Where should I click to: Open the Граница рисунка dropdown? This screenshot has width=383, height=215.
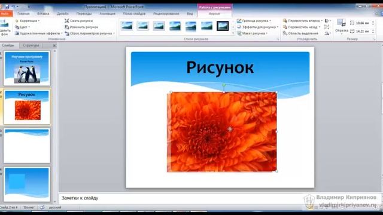click(254, 21)
